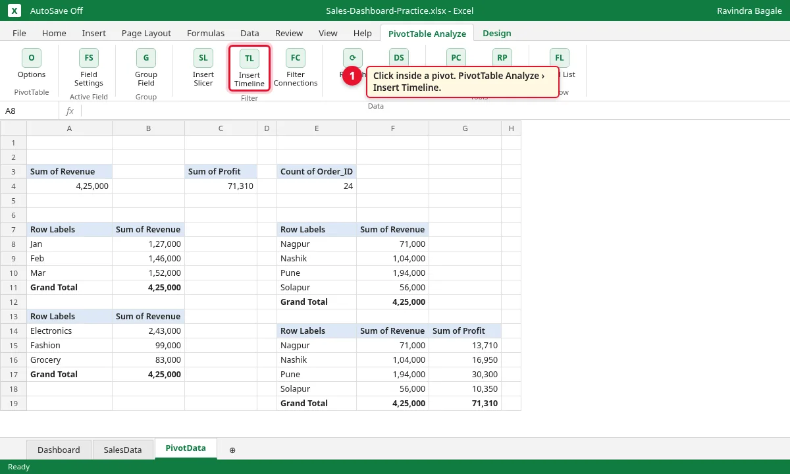Toggle the Field List icon
This screenshot has width=790, height=474.
click(560, 58)
